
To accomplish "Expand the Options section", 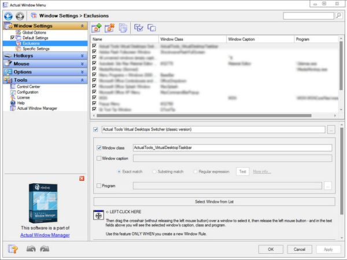I will pos(82,72).
